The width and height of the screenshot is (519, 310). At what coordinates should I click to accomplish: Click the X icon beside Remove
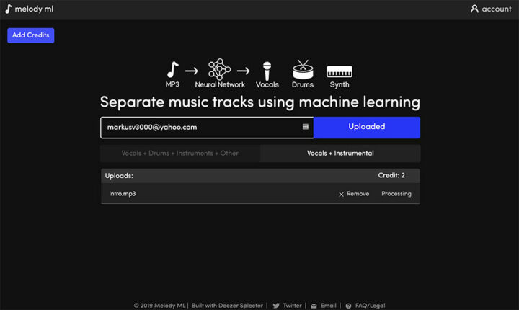click(341, 194)
